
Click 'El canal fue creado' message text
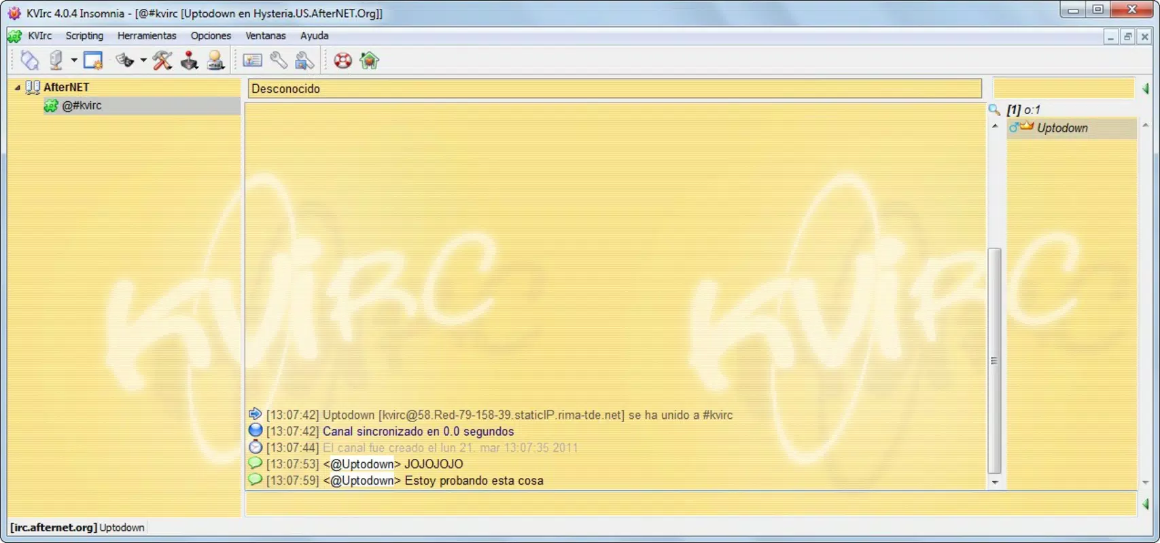450,448
